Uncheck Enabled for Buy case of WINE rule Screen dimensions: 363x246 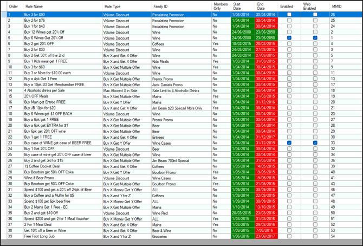pos(289,143)
